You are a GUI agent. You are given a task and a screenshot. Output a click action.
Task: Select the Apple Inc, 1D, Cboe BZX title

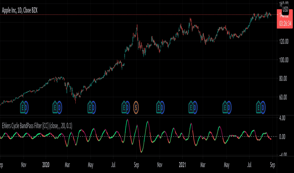pyautogui.click(x=20, y=10)
